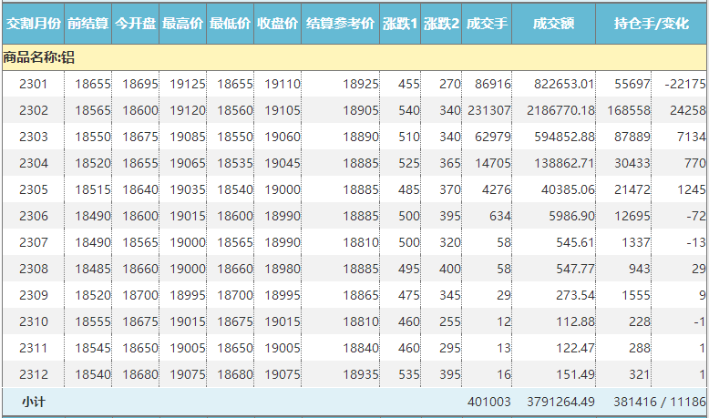Click the 商品名称:铝 group row
The image size is (709, 418).
[x=40, y=58]
